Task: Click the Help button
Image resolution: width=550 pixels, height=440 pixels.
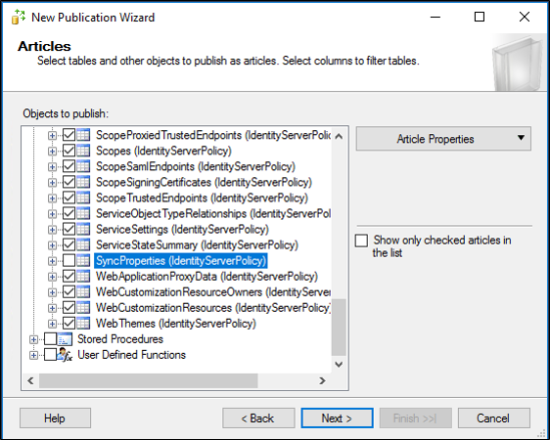Action: [x=55, y=418]
